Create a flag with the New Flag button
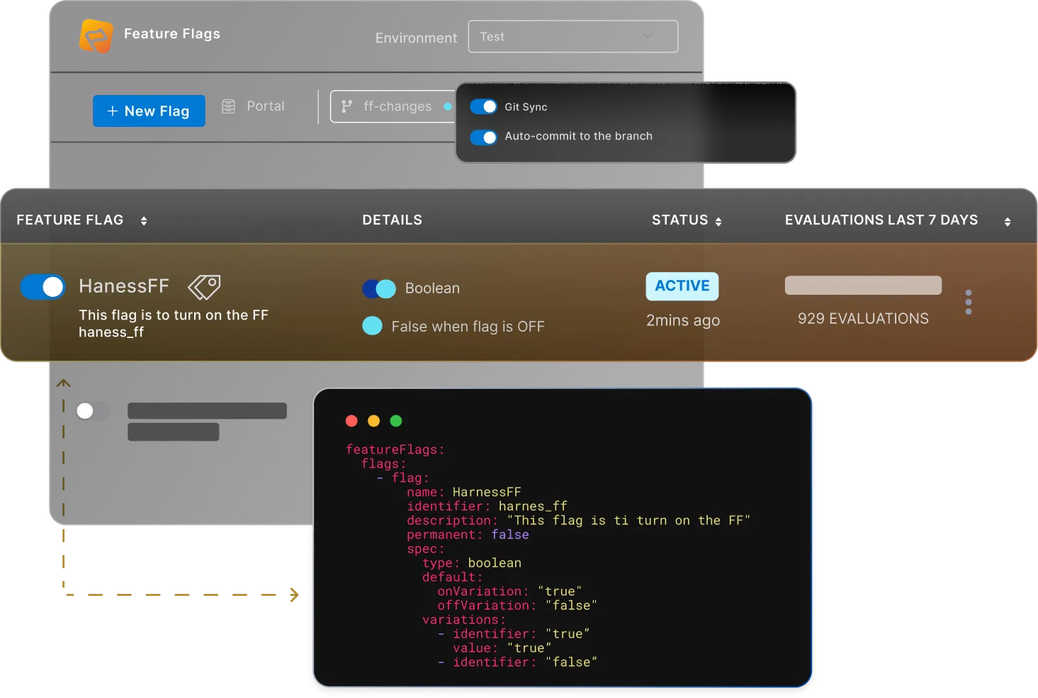 click(149, 111)
